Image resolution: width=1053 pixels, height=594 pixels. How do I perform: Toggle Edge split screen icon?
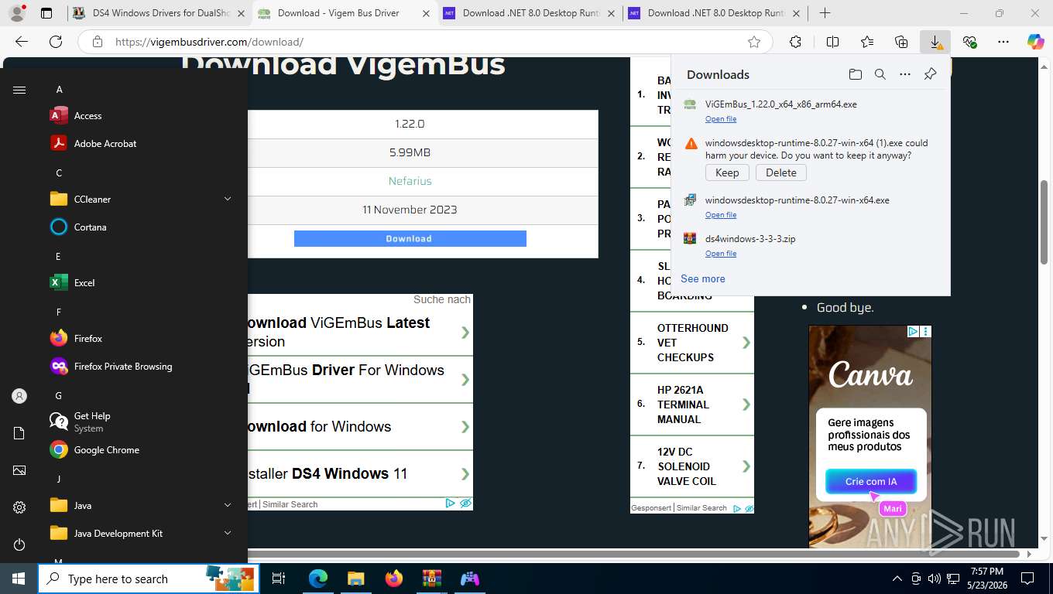[832, 42]
